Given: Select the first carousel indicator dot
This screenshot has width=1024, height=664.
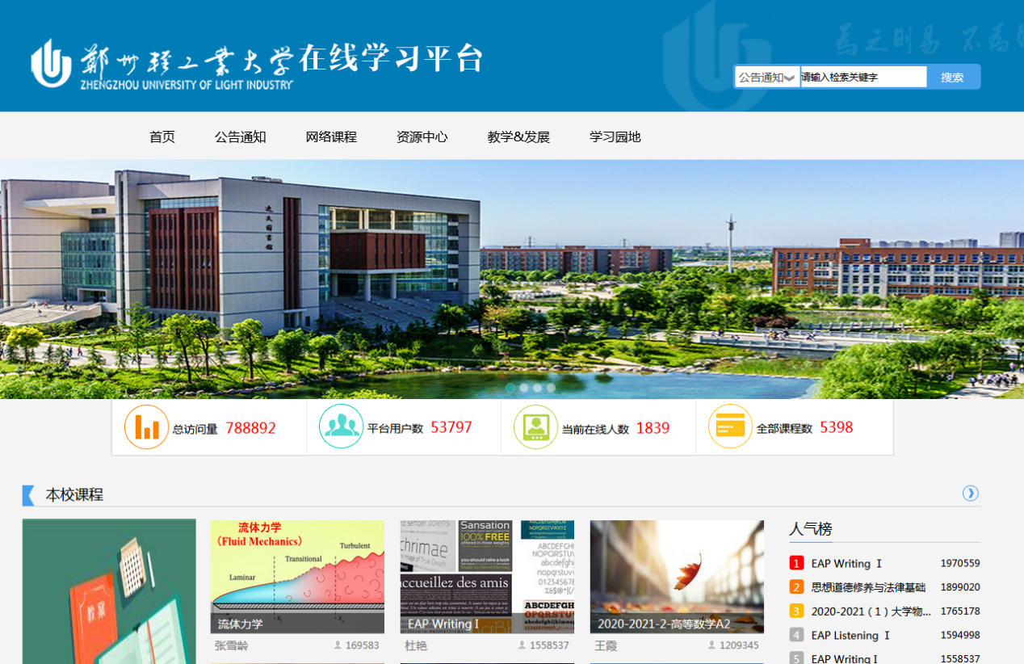Looking at the screenshot, I should click(510, 388).
